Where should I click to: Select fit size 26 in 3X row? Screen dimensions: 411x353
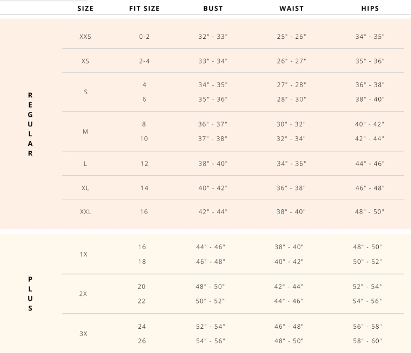(142, 341)
